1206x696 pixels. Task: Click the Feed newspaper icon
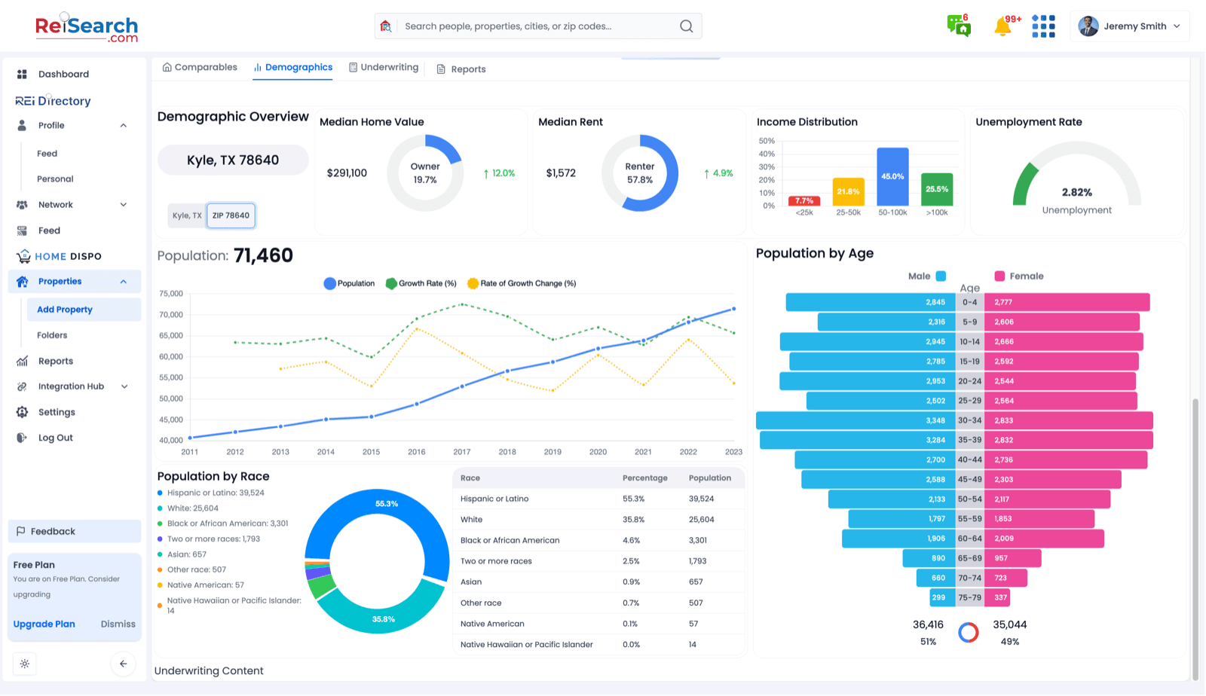coord(22,230)
